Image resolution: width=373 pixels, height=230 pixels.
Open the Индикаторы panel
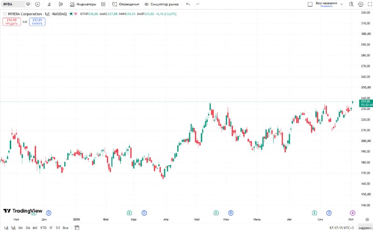(x=83, y=4)
